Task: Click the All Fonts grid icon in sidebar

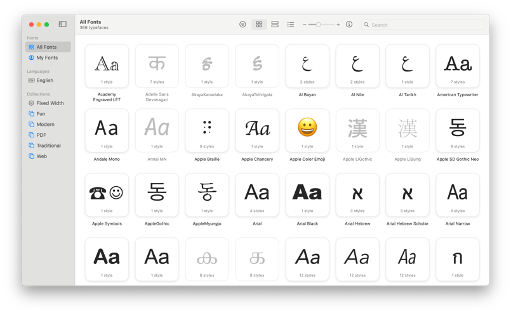Action: (31, 47)
